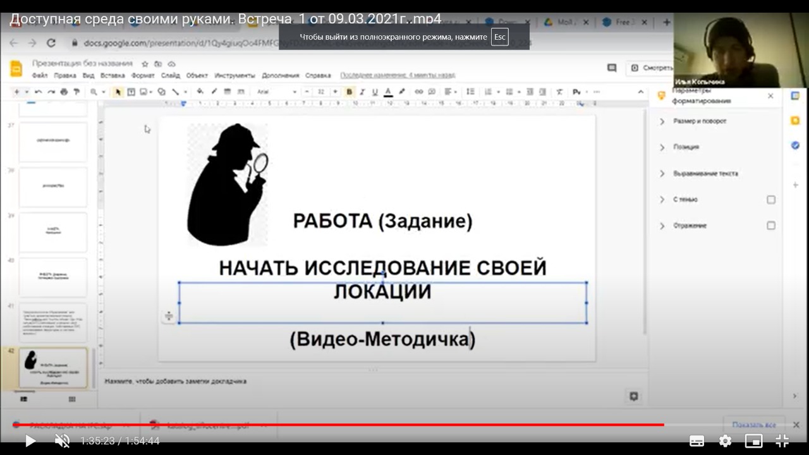Toggle italic formatting
809x455 pixels.
[x=362, y=92]
